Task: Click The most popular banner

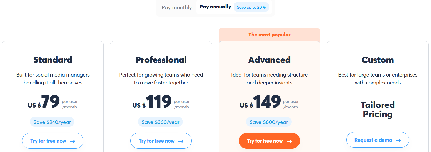Action: 269,35
